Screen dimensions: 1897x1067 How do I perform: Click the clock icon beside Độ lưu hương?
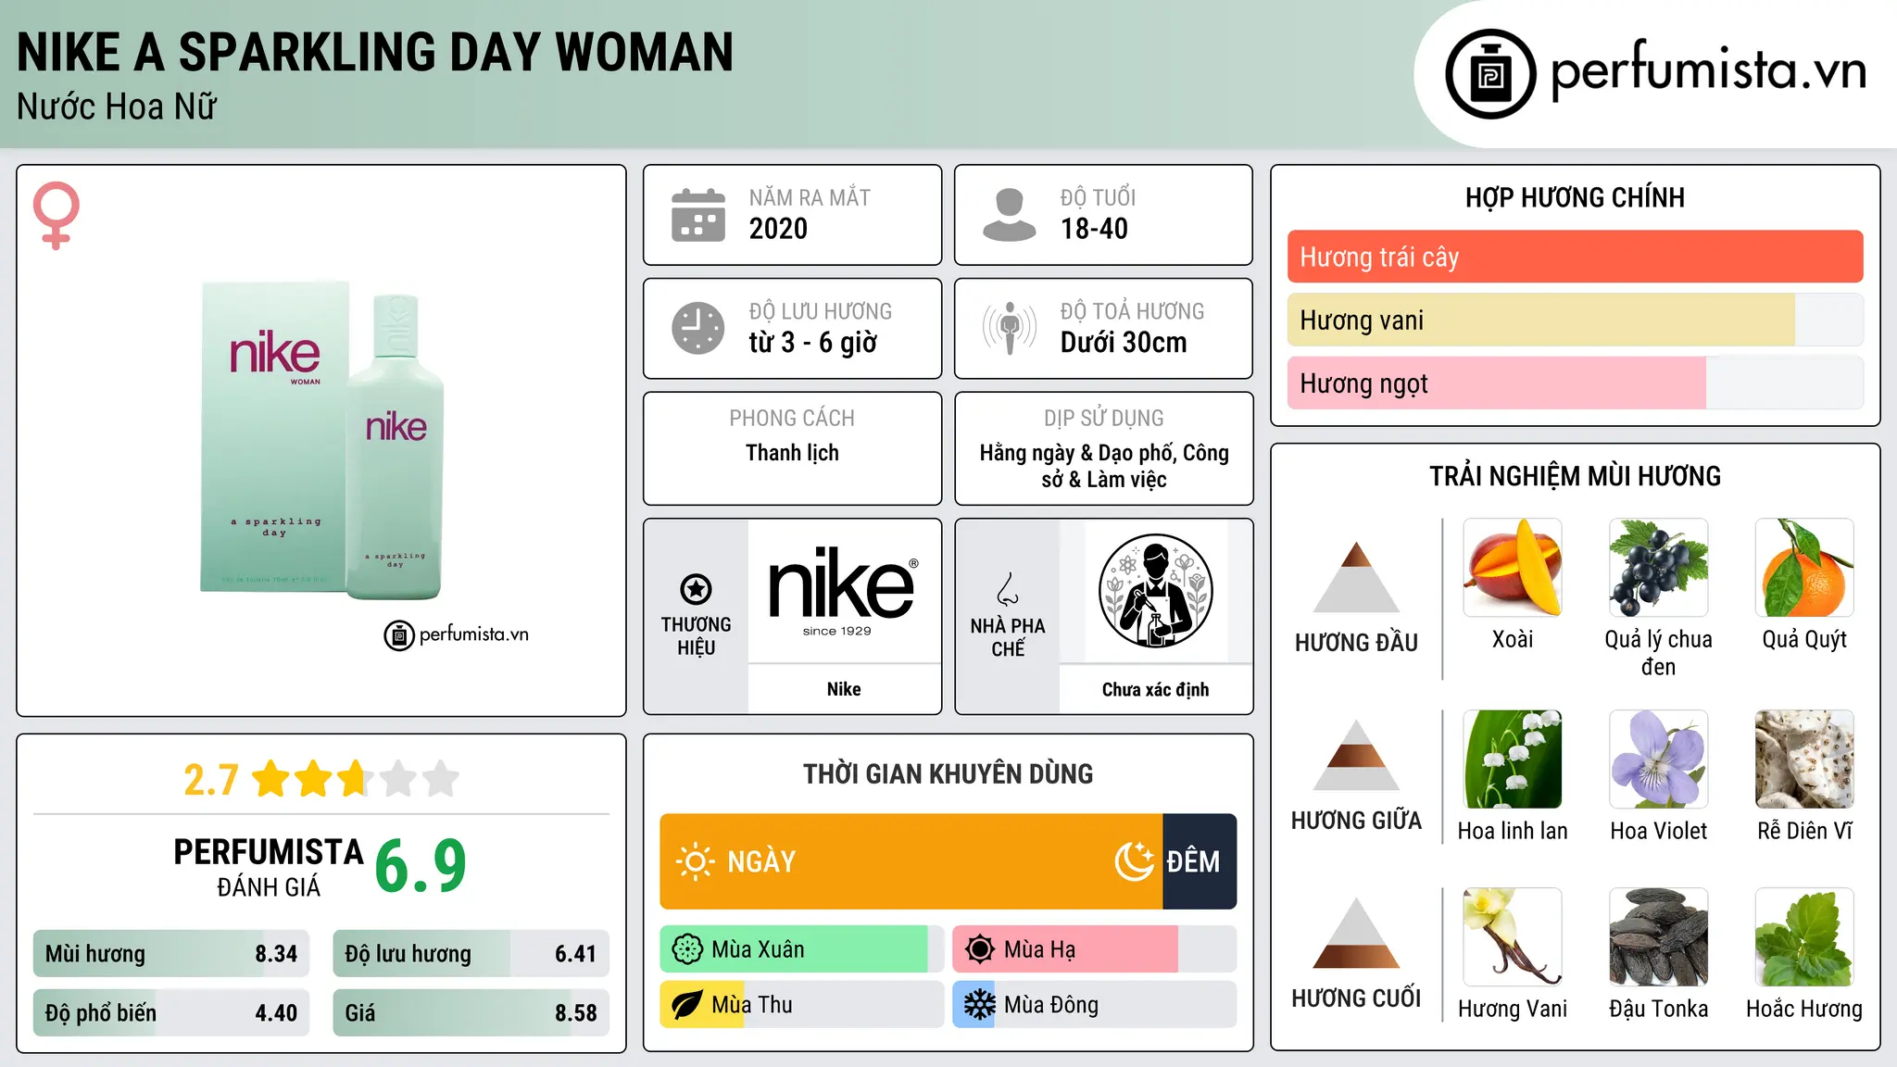698,328
